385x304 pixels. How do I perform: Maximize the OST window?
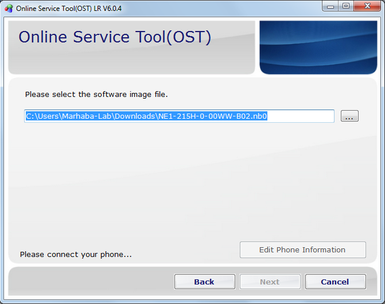pos(346,6)
